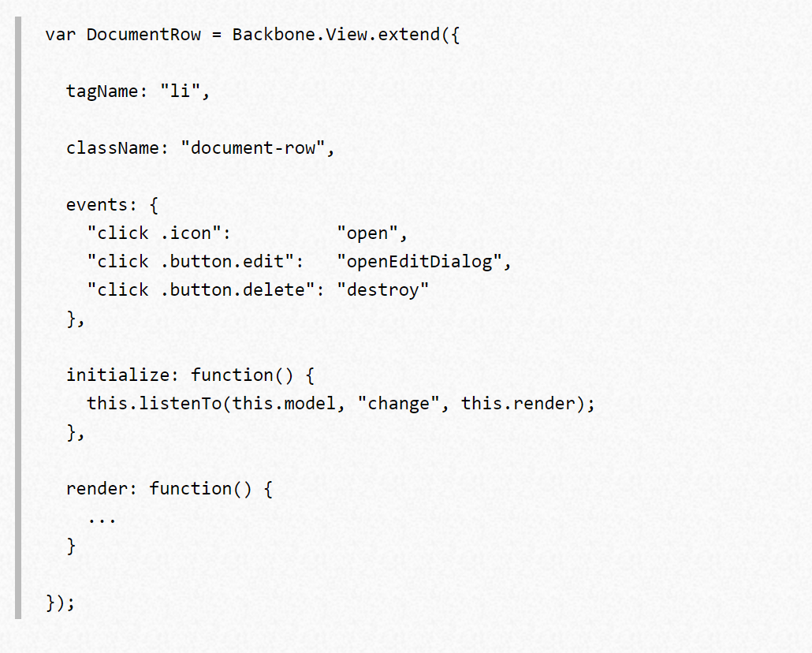
Task: Click the "click .button.delete" string
Action: 200,290
